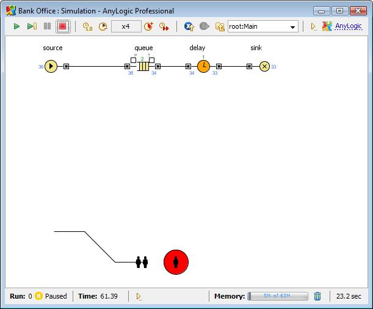Click the Time: 61.39 status entry

(x=98, y=296)
